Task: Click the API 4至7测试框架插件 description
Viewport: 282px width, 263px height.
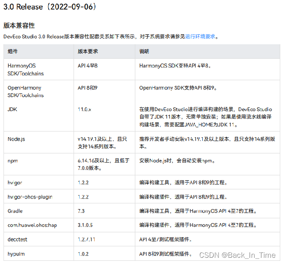Action: coord(165,239)
